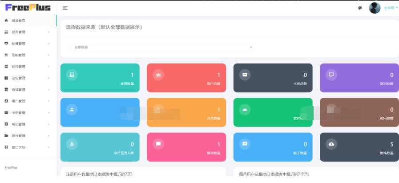The image size is (399, 183).
Task: Click the 访问总数 label text
Action: (387, 119)
